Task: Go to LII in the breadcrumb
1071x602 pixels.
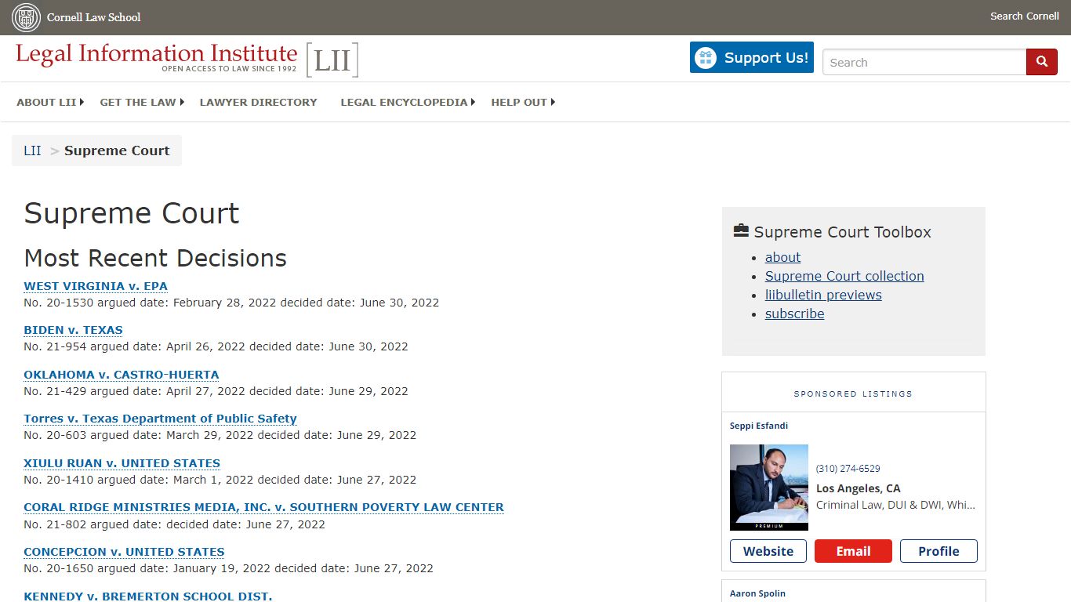Action: pos(32,150)
